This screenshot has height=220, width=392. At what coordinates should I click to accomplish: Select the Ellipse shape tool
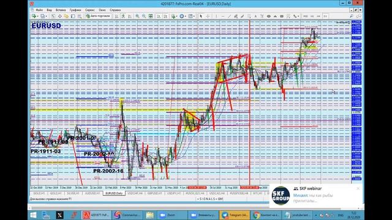269,16
